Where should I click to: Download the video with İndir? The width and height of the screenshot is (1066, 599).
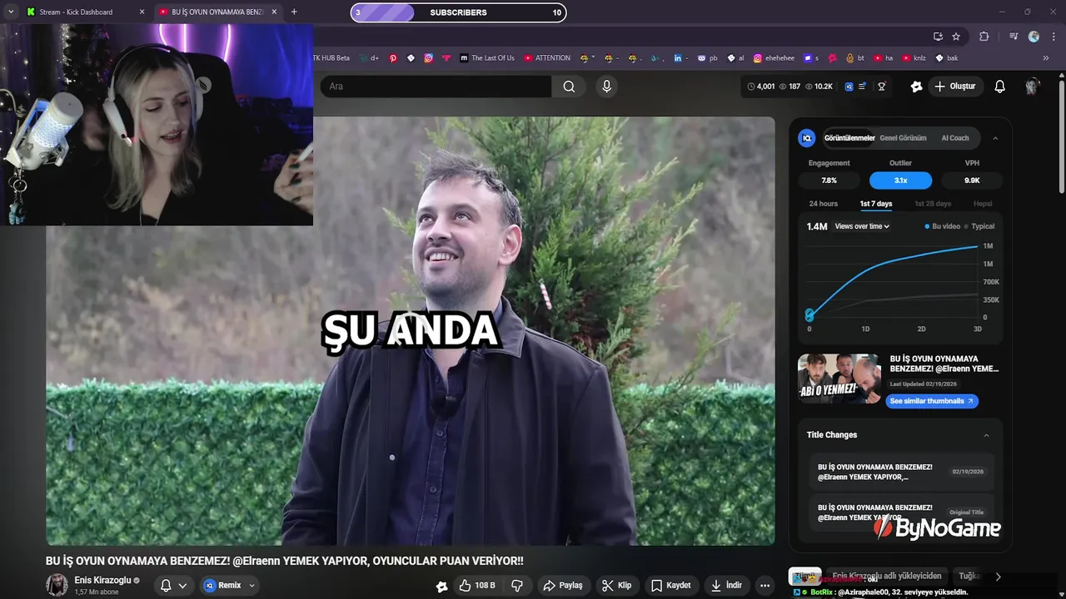(726, 586)
